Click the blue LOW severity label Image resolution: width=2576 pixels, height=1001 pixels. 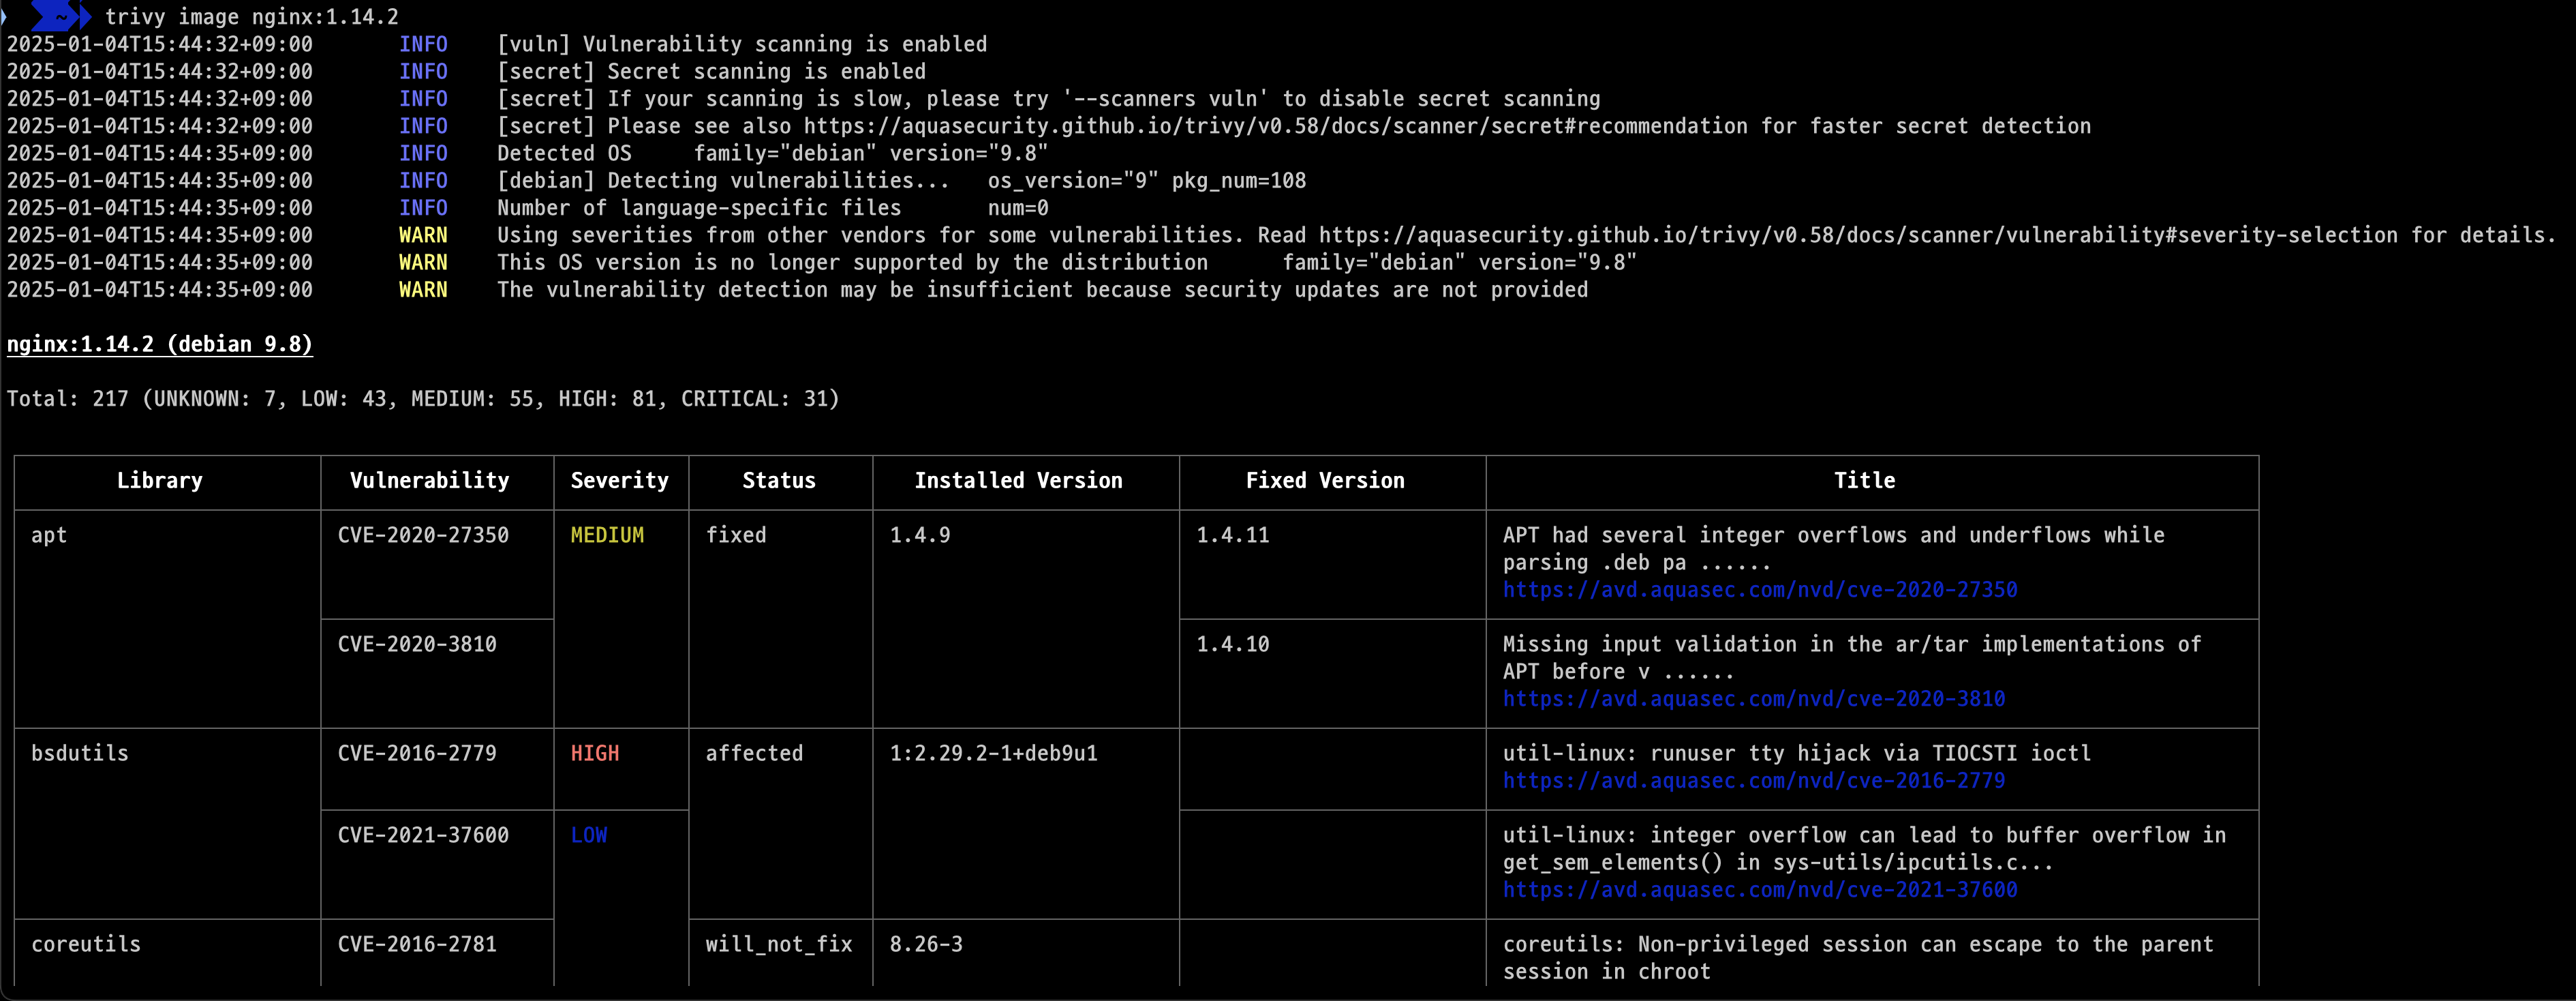(589, 836)
